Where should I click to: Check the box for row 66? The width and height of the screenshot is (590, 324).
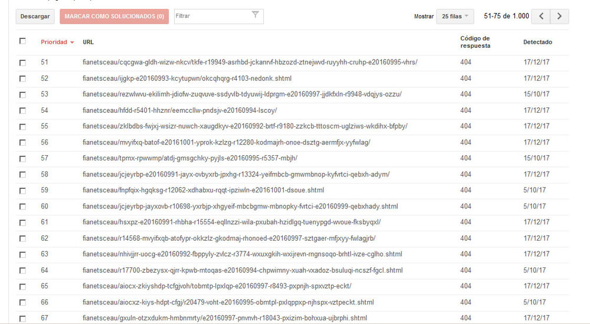point(22,303)
